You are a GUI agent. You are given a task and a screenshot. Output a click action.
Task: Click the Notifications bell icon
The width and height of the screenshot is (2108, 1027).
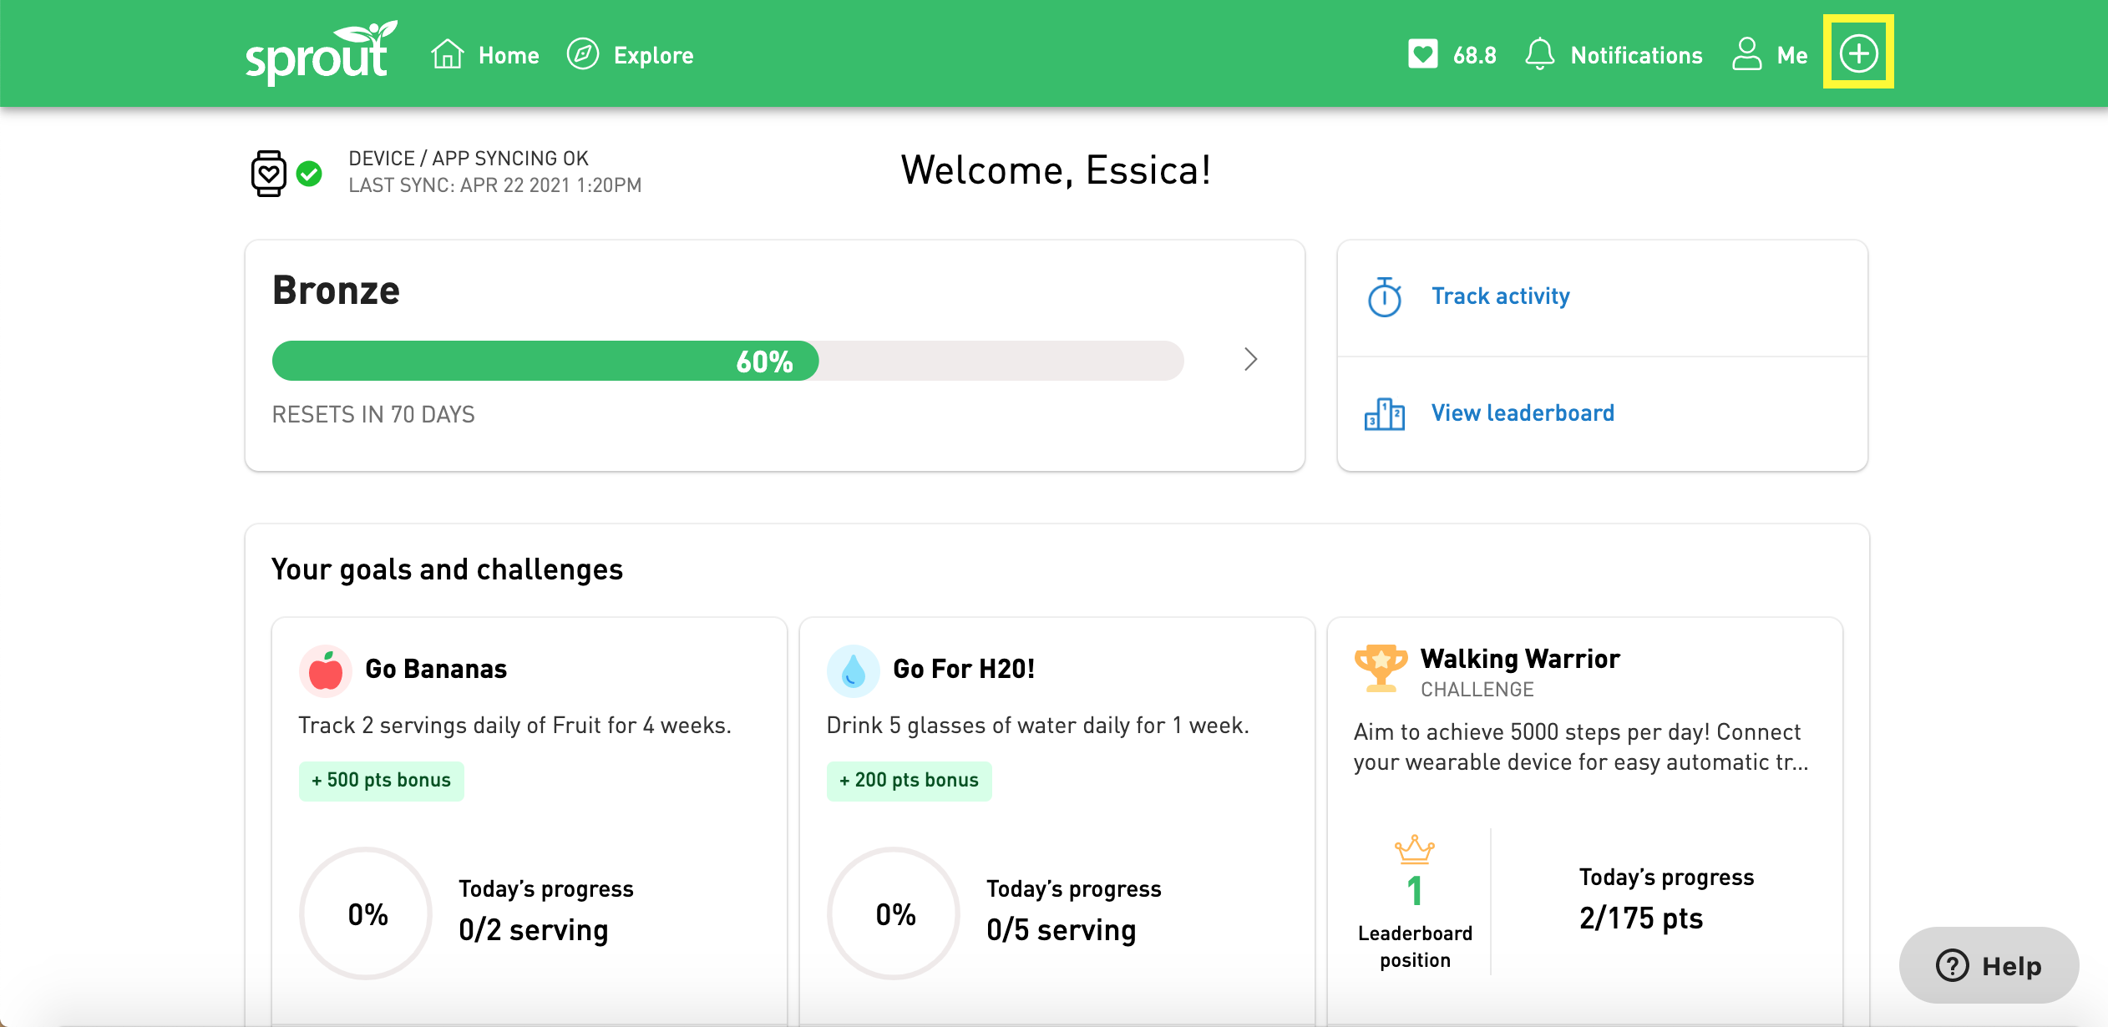(x=1539, y=54)
